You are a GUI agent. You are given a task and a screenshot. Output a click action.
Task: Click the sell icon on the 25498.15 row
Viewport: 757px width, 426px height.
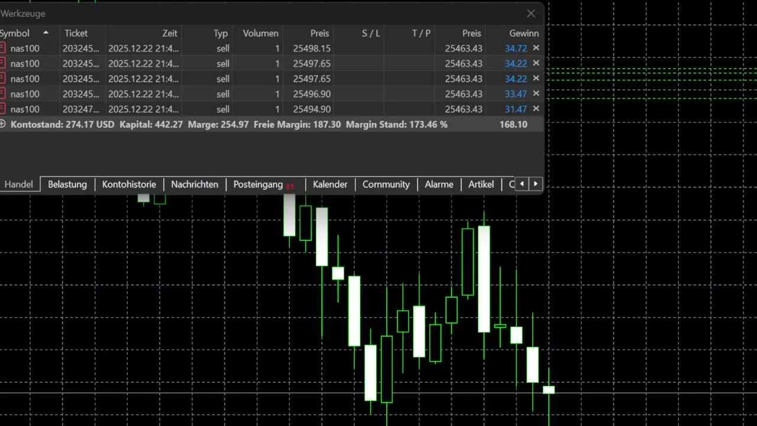point(2,48)
